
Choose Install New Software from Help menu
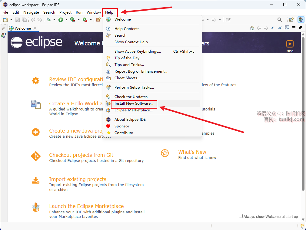click(134, 103)
